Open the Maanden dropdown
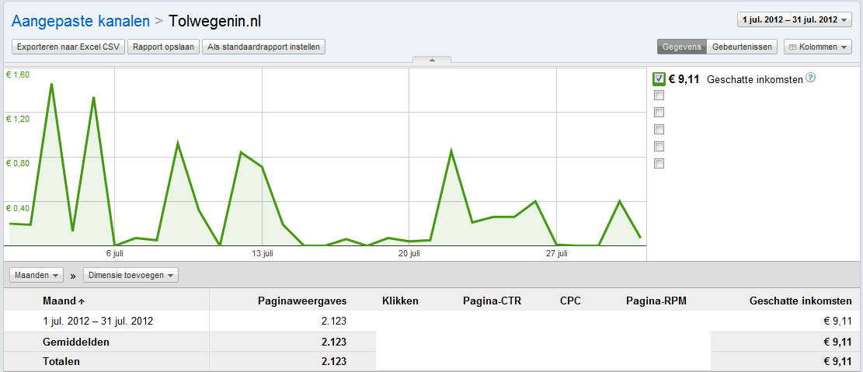Viewport: 863px width, 372px height. [37, 275]
